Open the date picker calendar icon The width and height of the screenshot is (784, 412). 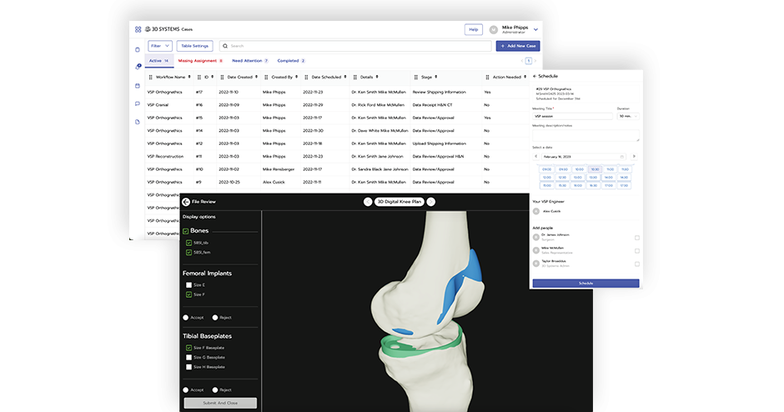(x=622, y=157)
